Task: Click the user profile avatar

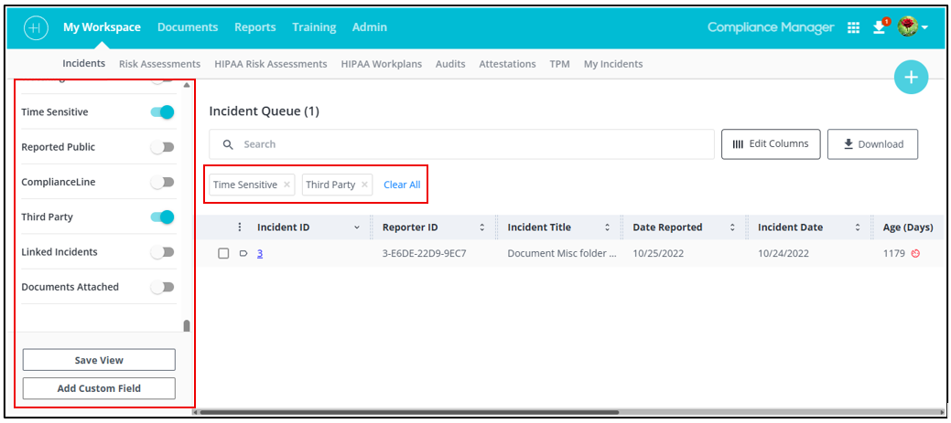Action: click(908, 26)
